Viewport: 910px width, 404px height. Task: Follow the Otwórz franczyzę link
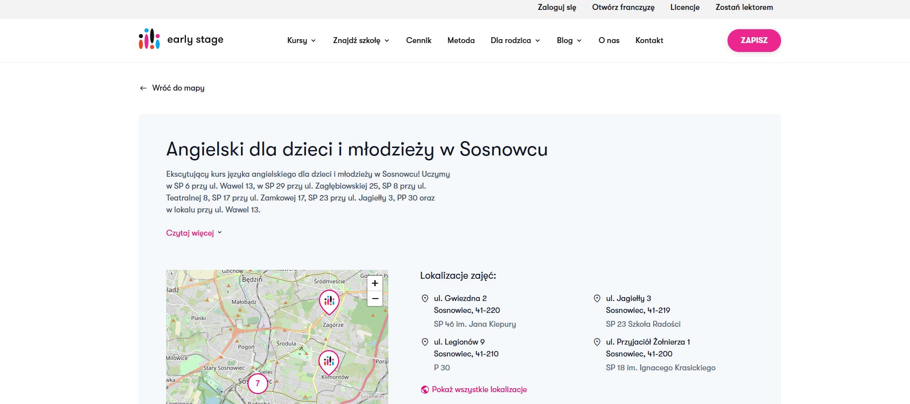click(x=623, y=7)
